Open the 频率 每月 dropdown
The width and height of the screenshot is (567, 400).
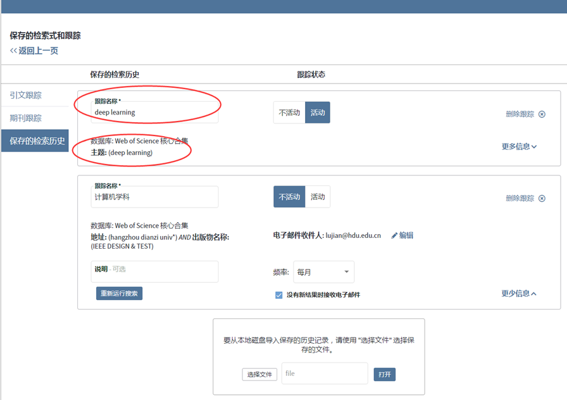[323, 272]
